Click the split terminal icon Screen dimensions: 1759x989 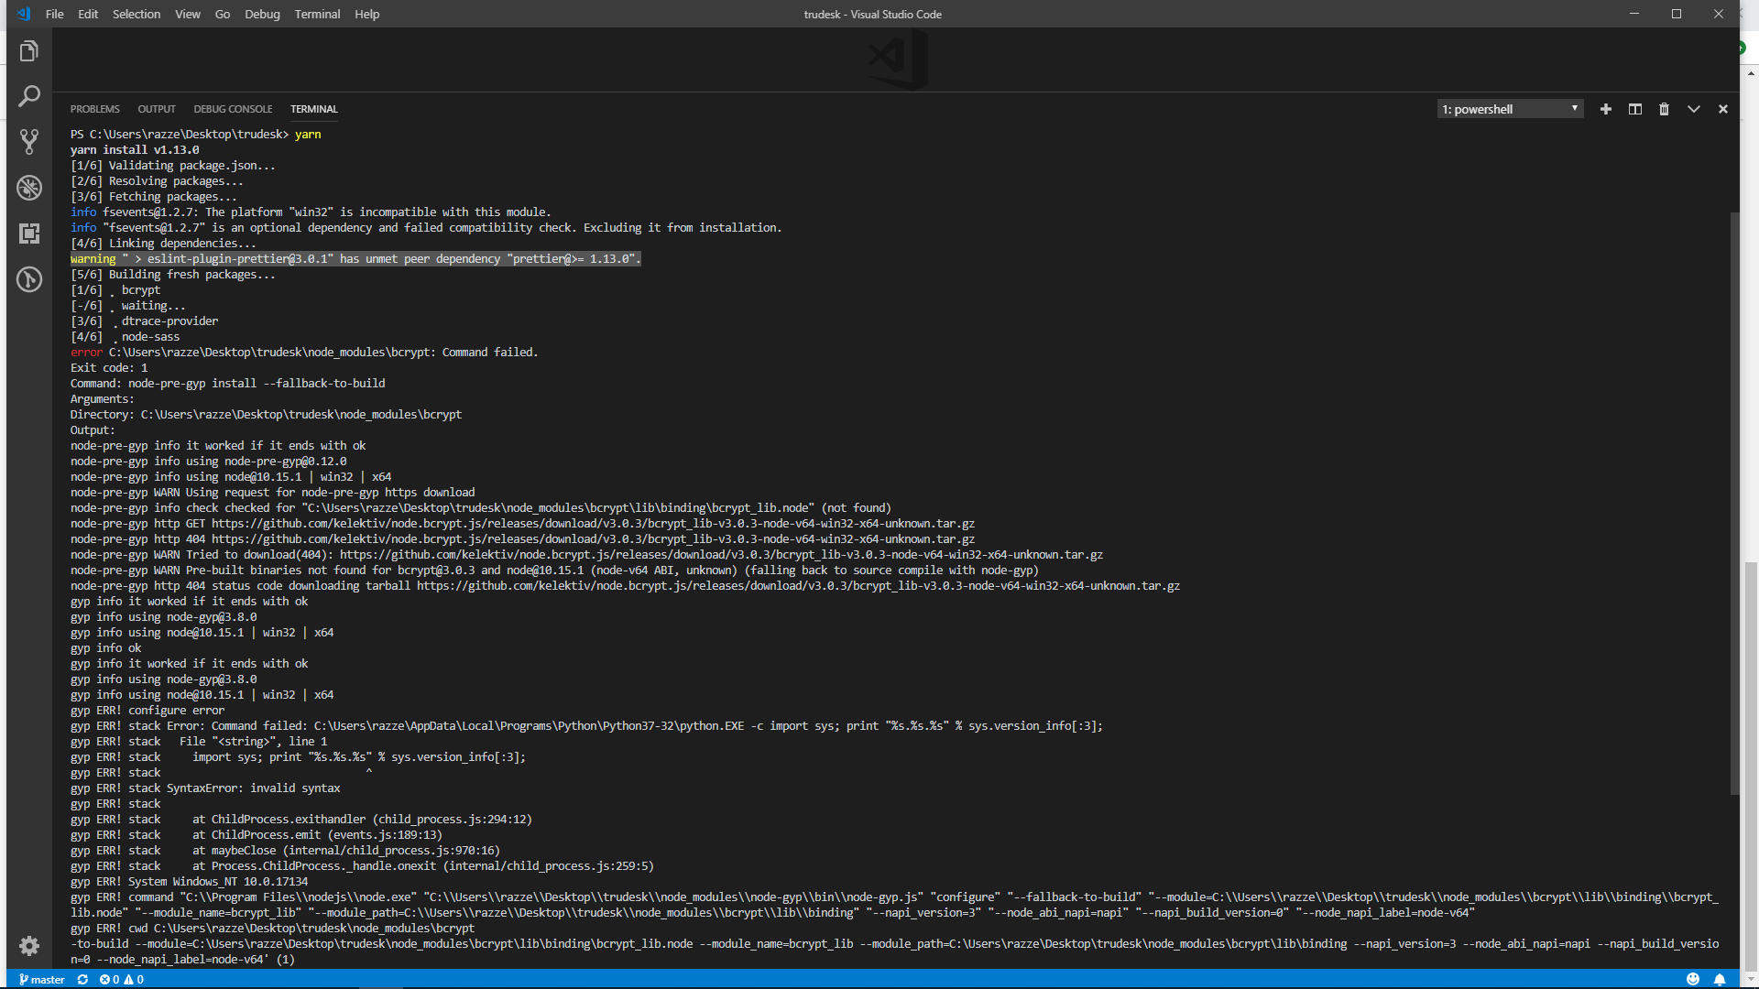click(x=1634, y=109)
